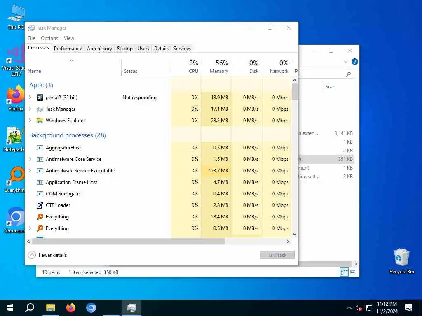Switch to the Services tab
The width and height of the screenshot is (422, 316).
pos(182,49)
